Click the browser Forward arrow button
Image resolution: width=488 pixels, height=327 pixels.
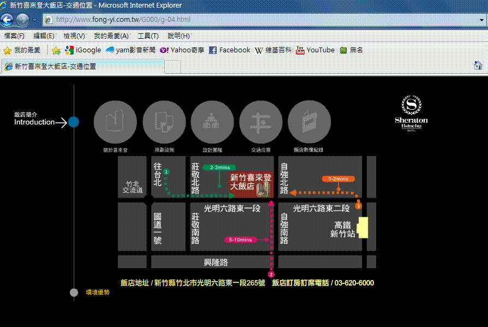point(22,20)
